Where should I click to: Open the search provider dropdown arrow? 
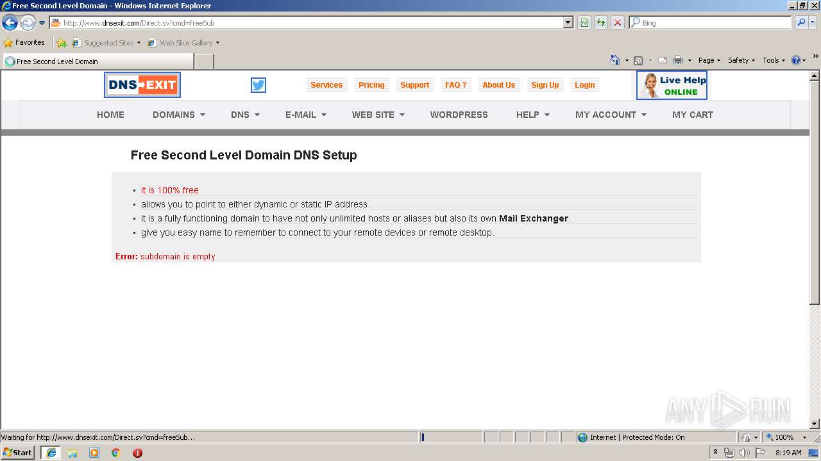(813, 22)
